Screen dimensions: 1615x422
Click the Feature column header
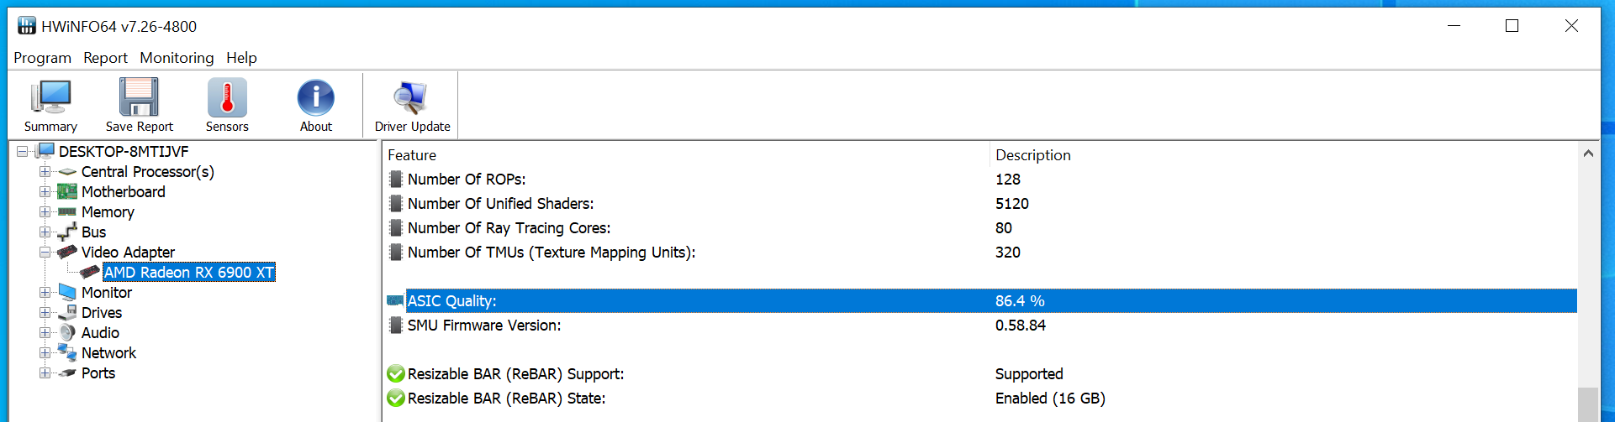[412, 155]
